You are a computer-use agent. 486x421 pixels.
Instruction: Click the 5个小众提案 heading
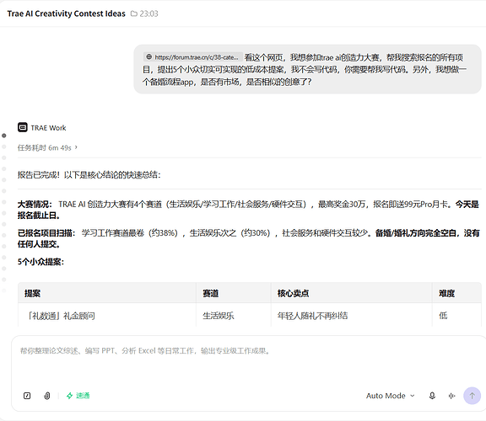[40, 262]
